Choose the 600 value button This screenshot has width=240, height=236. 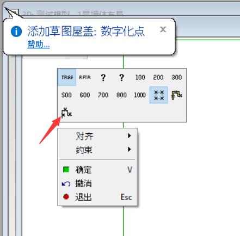pos(85,95)
